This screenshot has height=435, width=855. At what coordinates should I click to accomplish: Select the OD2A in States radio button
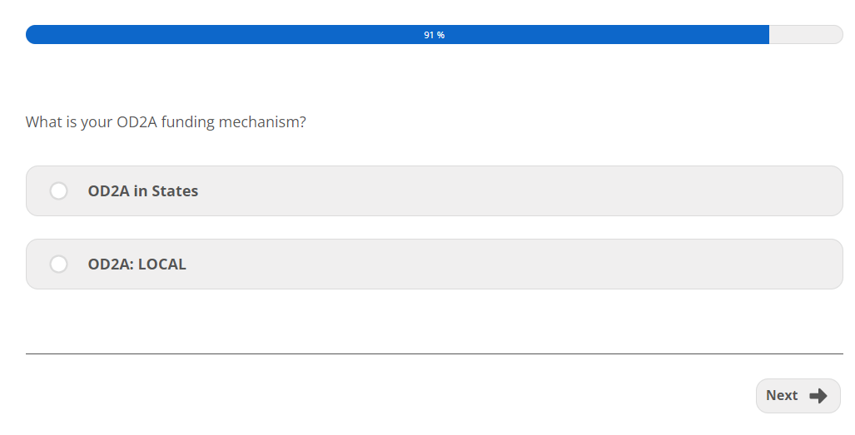pyautogui.click(x=58, y=191)
